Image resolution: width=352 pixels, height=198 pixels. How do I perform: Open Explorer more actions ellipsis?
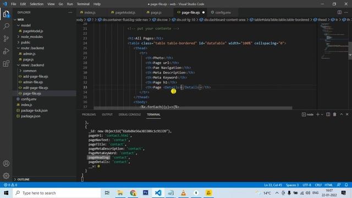tap(70, 12)
